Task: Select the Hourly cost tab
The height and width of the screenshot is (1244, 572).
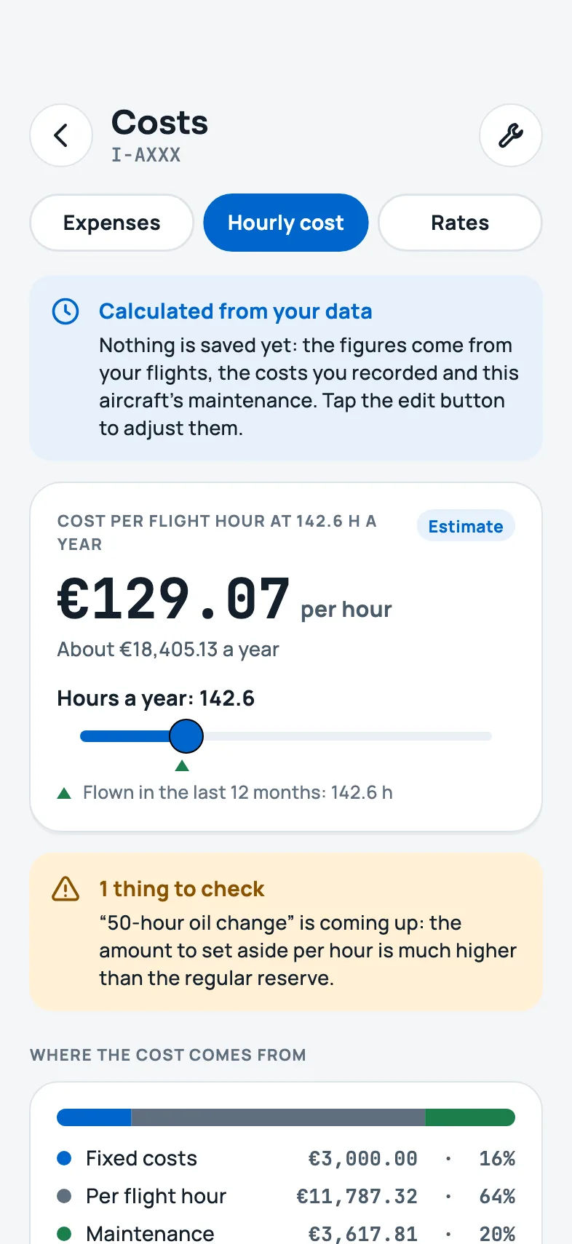Action: pos(286,223)
